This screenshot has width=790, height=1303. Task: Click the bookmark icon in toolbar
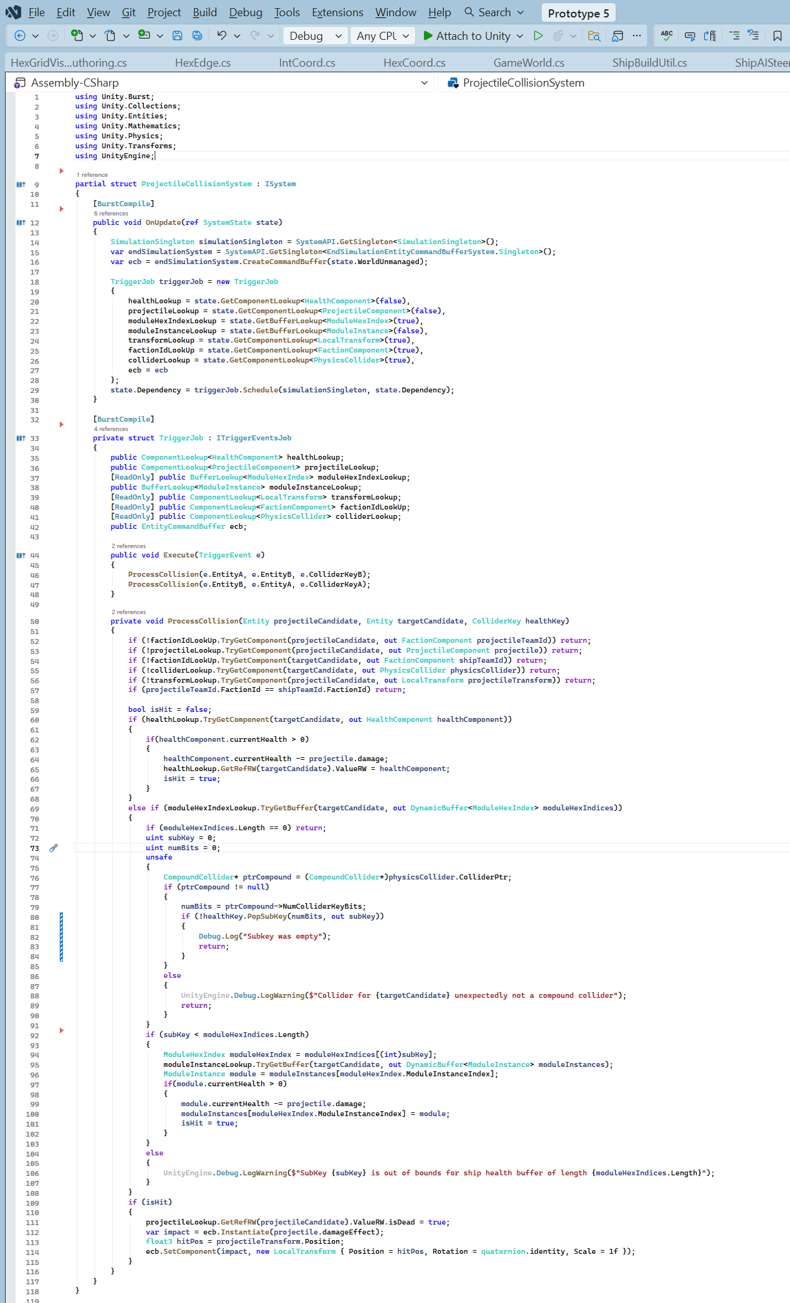778,36
